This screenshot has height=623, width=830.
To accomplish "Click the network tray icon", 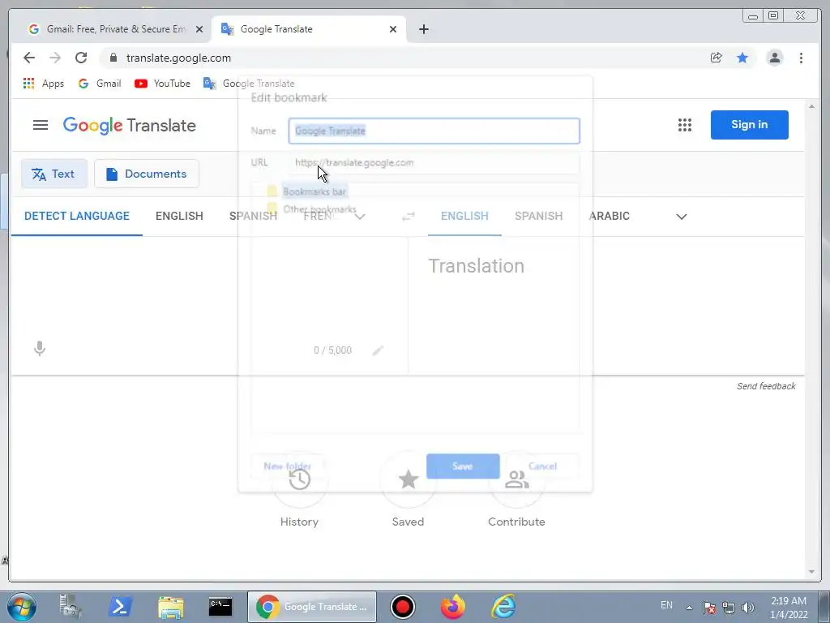I will (729, 608).
